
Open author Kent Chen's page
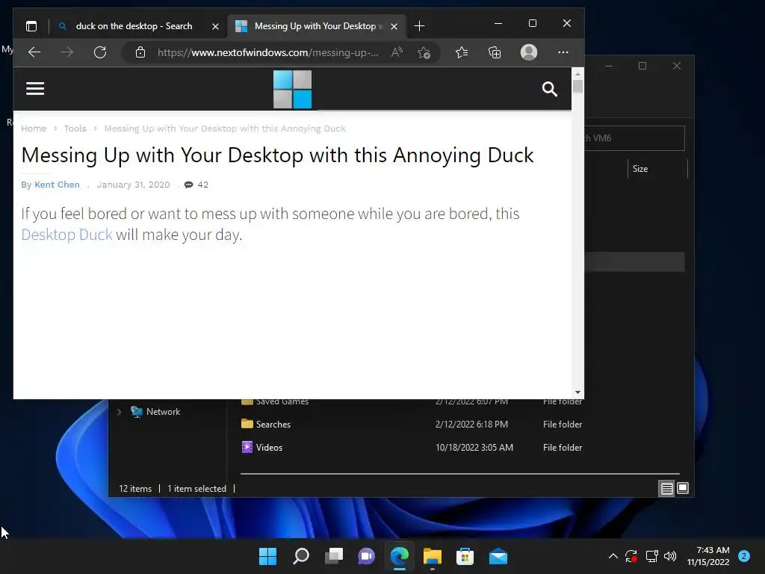click(57, 185)
